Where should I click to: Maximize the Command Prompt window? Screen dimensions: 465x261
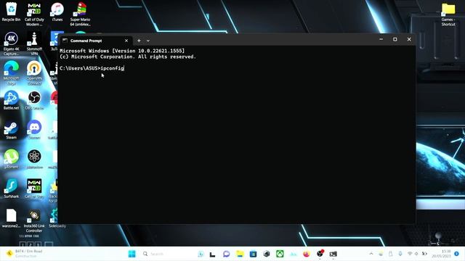click(395, 39)
